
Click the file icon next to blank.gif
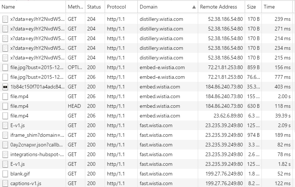point(5,174)
